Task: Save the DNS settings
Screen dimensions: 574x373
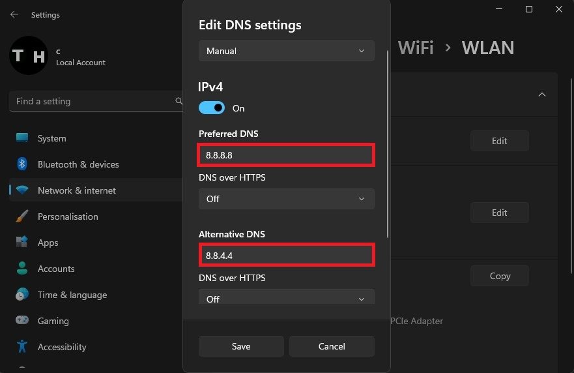Action: pyautogui.click(x=241, y=346)
